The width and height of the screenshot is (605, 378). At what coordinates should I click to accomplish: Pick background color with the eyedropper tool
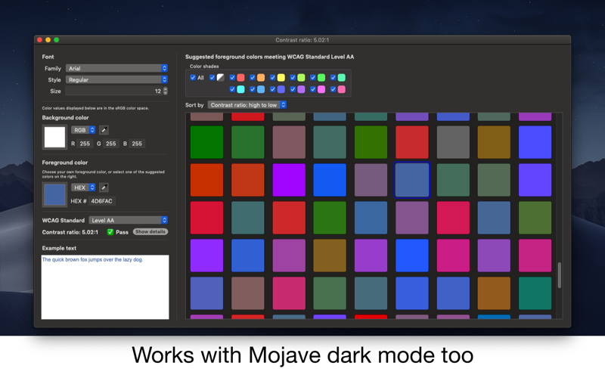pos(104,130)
